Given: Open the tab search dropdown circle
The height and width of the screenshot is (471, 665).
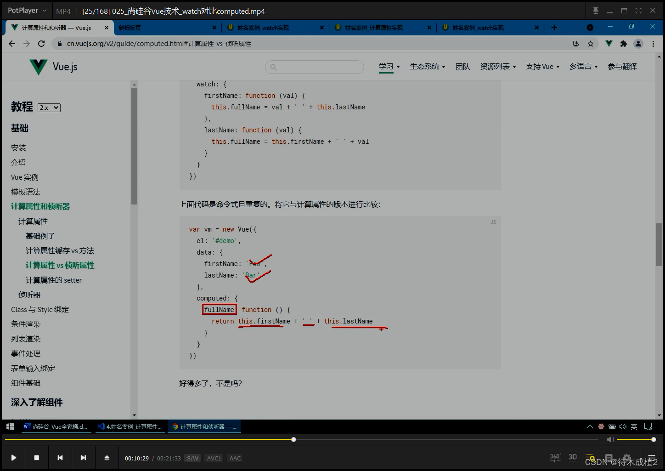Looking at the screenshot, I should [590, 28].
